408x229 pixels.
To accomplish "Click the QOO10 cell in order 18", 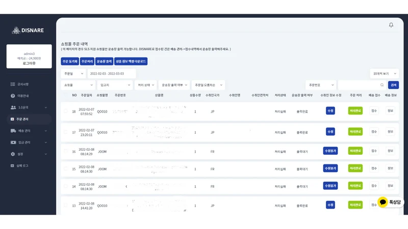I will [103, 111].
